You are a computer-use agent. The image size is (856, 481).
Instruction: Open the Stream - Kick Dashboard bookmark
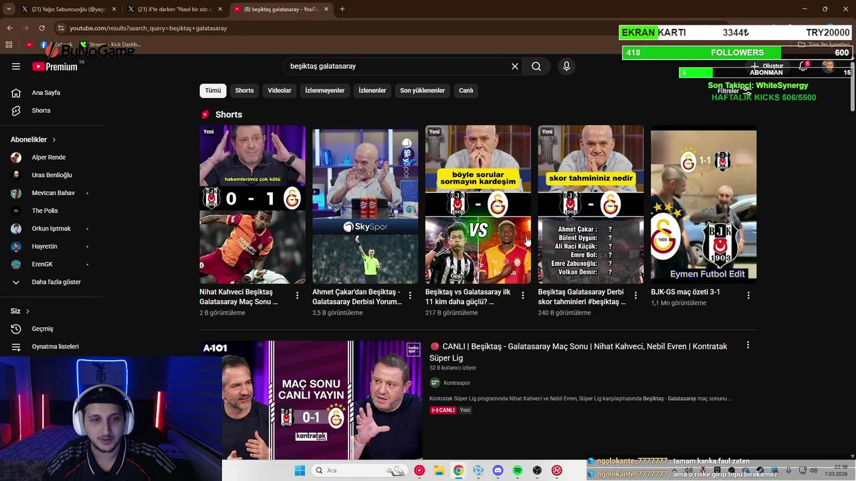coord(110,45)
